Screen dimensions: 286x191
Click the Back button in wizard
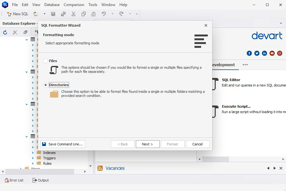[x=123, y=144]
